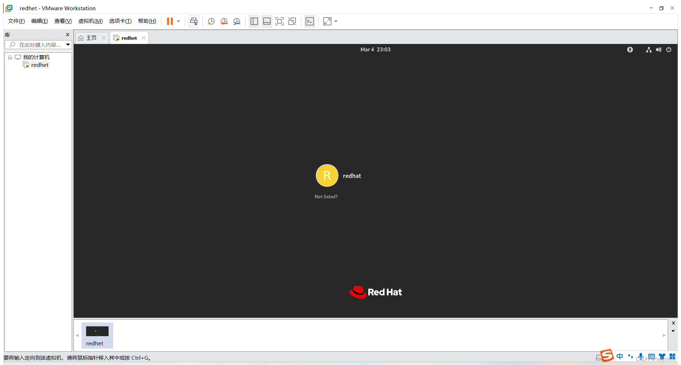Image resolution: width=681 pixels, height=365 pixels.
Task: Click the VMware Workstation title icon
Action: (9, 8)
